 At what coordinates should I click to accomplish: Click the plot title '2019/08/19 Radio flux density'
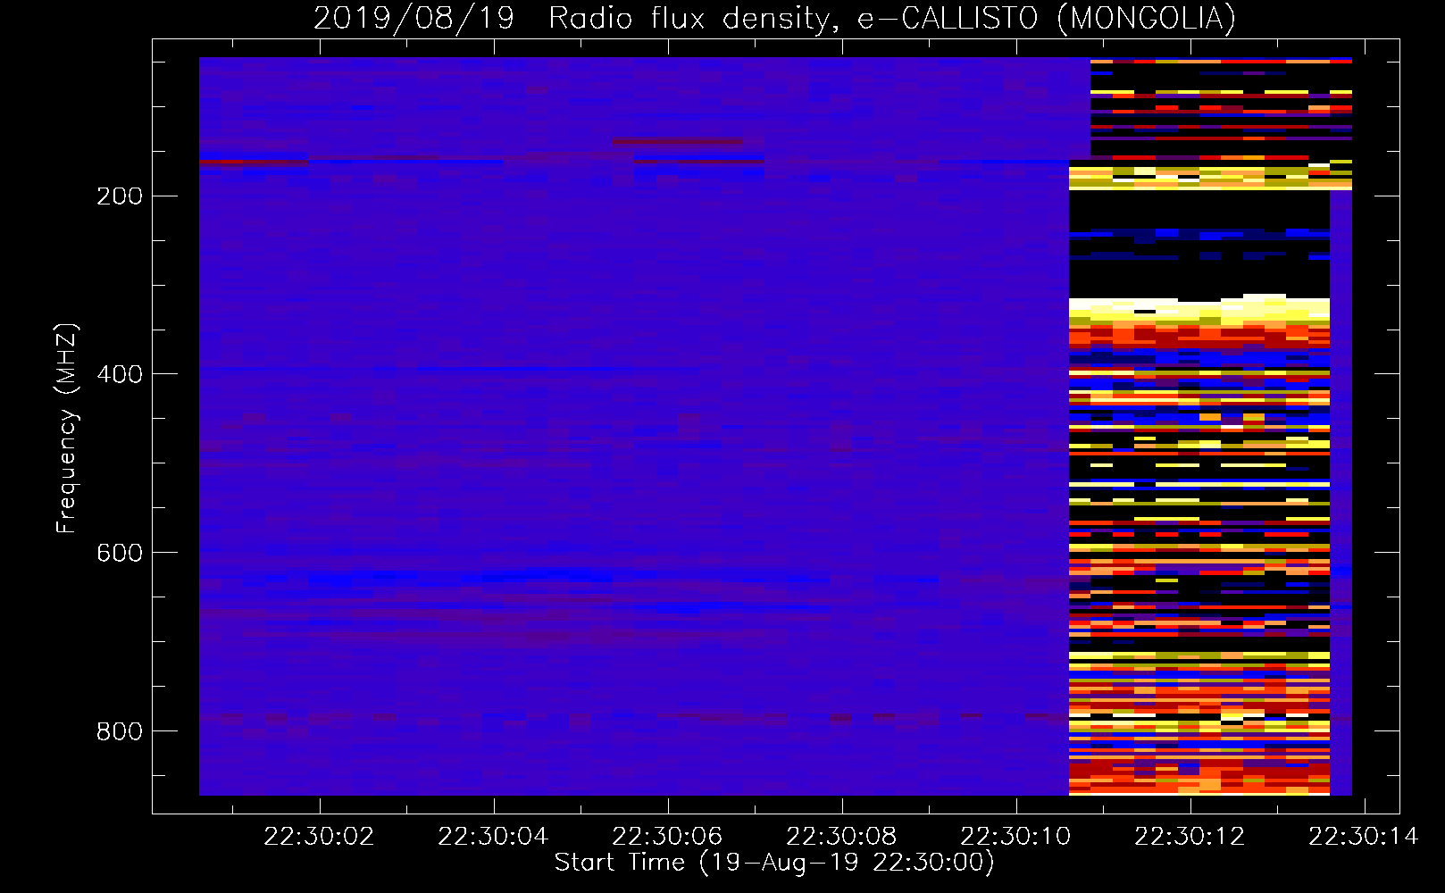tap(773, 18)
